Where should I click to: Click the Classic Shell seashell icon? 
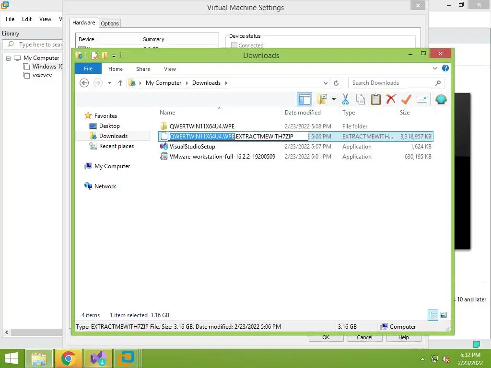(x=441, y=100)
